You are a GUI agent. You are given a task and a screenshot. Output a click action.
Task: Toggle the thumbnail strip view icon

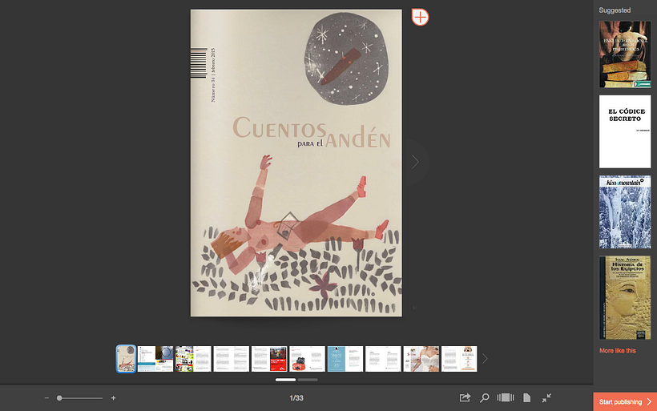pos(506,397)
